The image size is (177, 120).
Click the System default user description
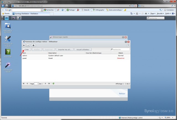pos(56,55)
